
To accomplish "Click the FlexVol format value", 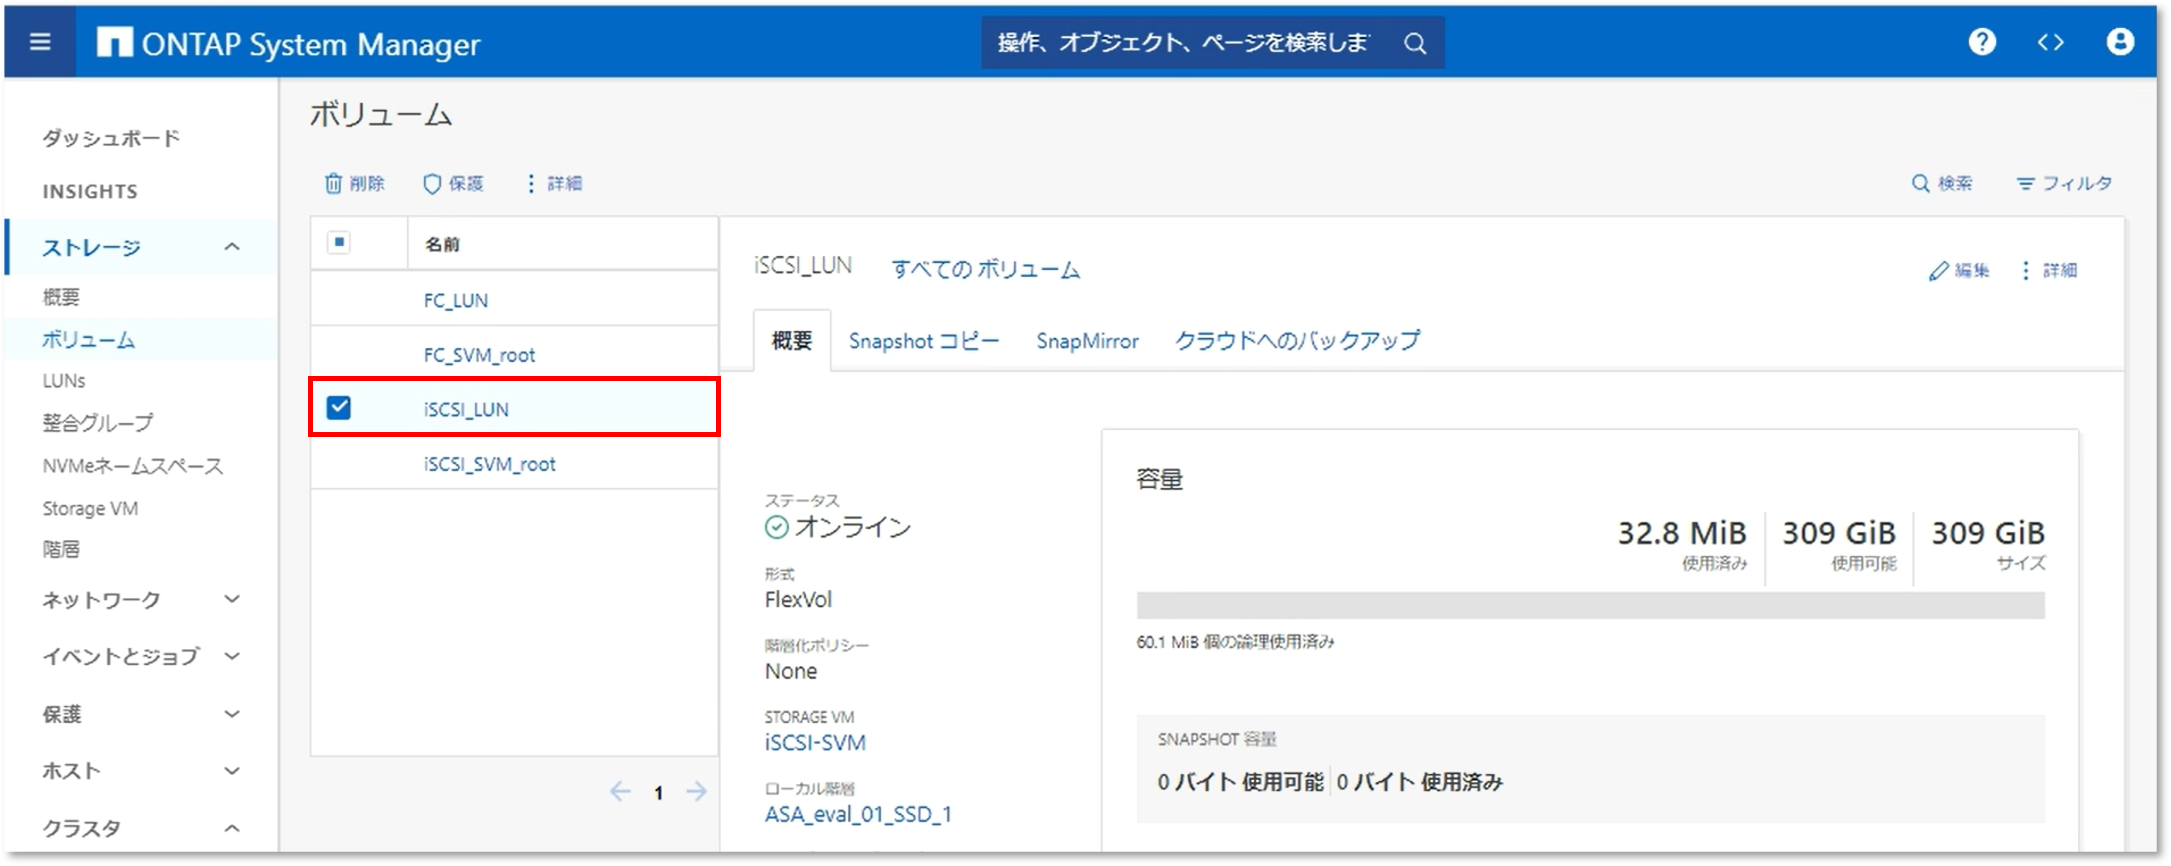I will (x=798, y=600).
